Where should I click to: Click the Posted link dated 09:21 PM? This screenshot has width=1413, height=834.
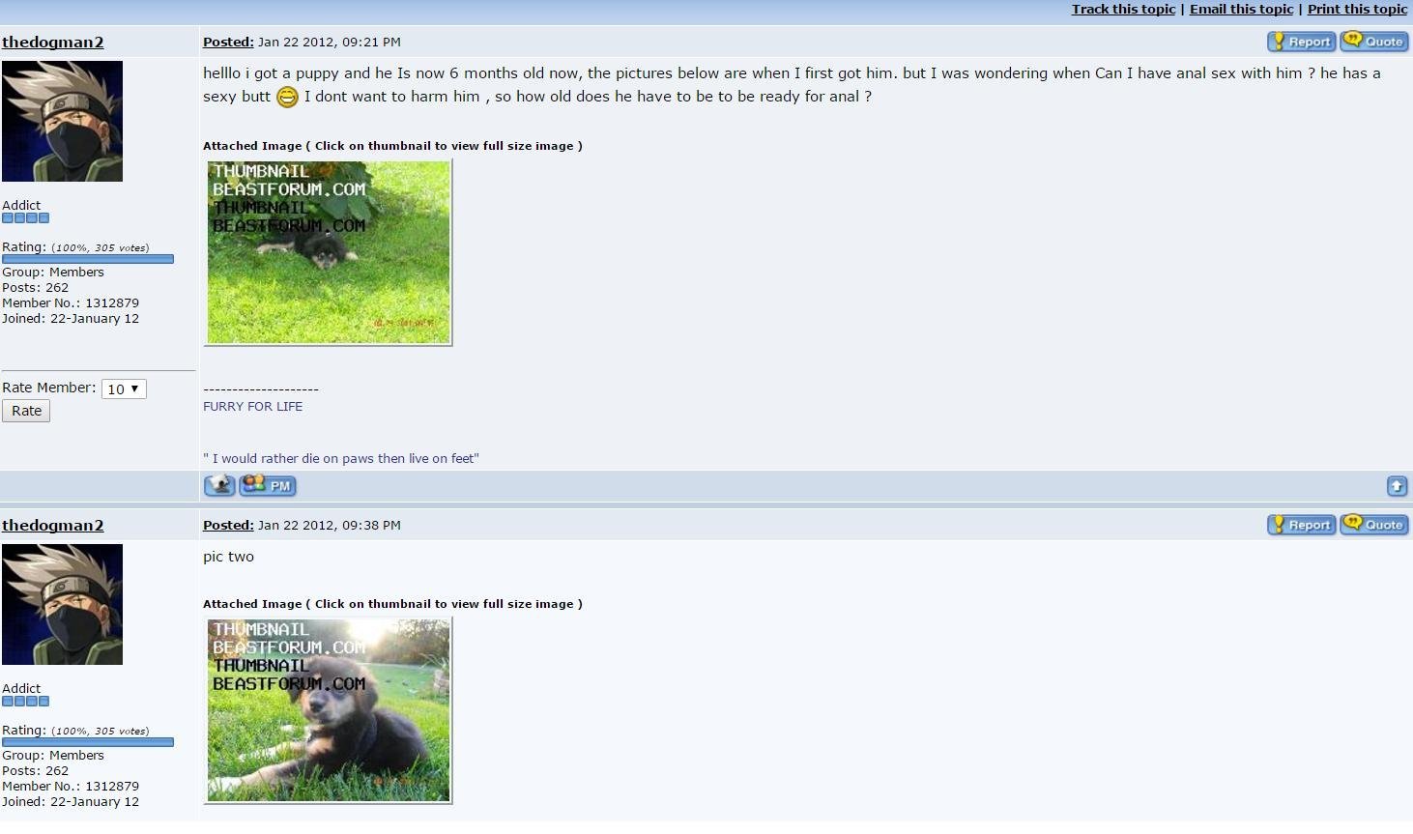click(x=228, y=42)
